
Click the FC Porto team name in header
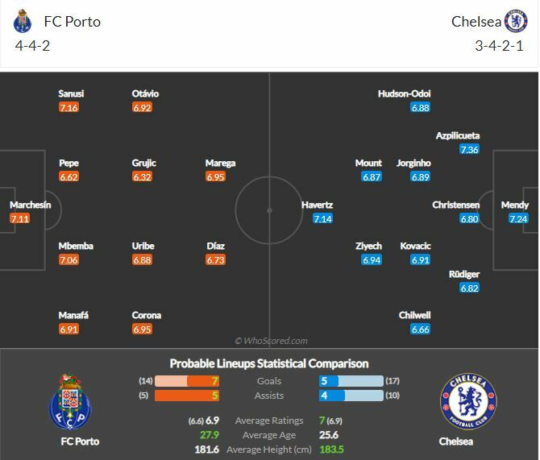[x=73, y=22]
